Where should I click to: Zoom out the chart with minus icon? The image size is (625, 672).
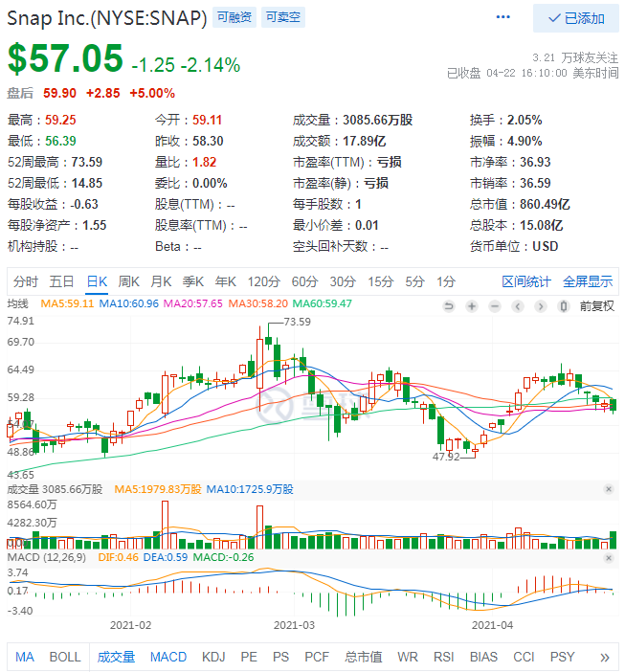click(x=495, y=306)
